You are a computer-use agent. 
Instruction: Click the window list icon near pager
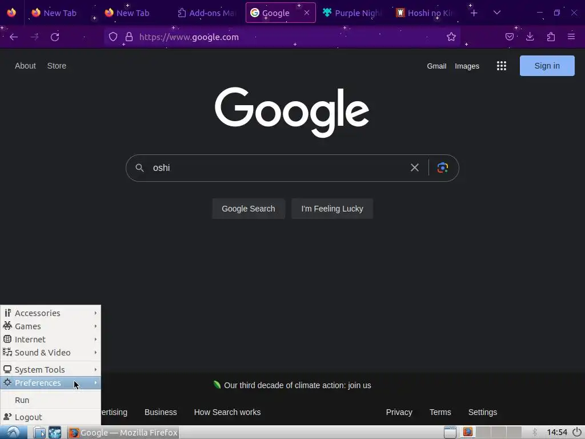point(450,432)
